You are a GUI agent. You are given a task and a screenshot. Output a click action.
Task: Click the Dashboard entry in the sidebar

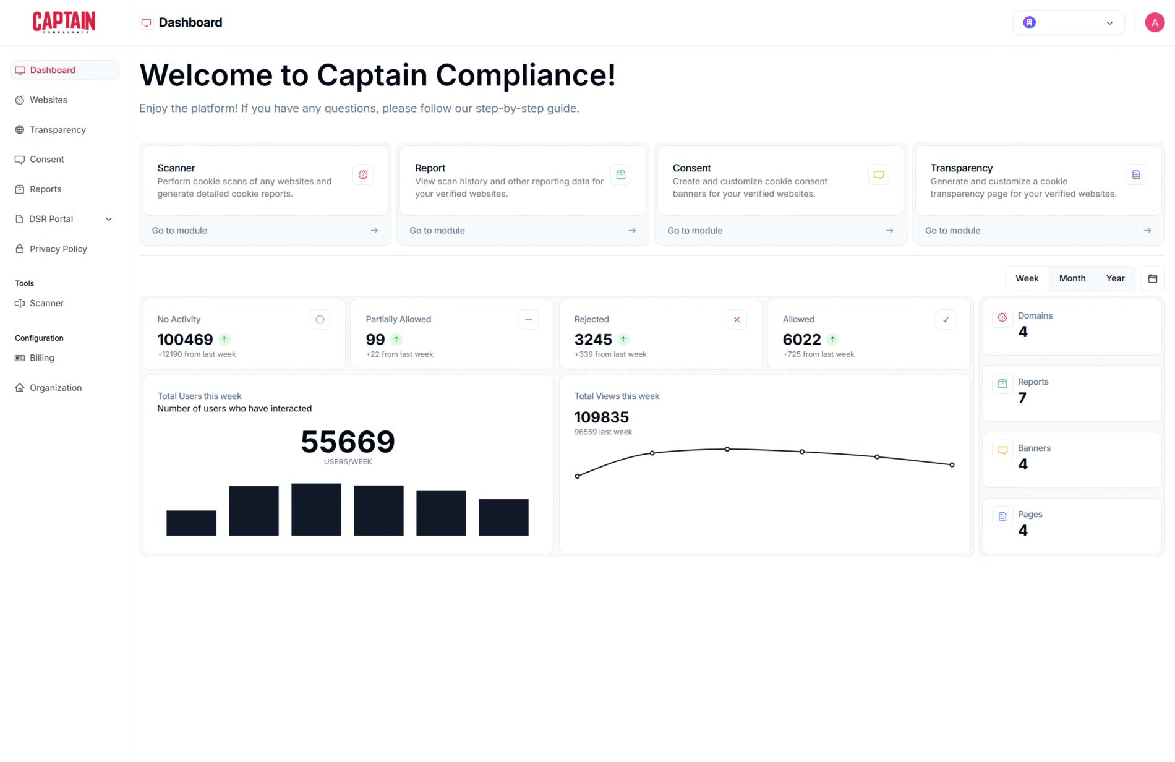(52, 70)
